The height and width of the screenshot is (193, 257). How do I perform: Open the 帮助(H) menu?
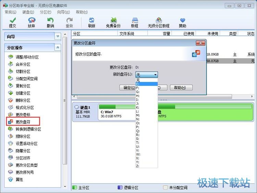click(82, 12)
